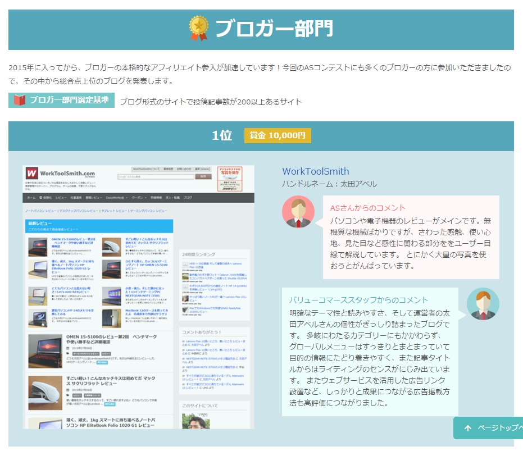This screenshot has height=451, width=523.
Task: Open the WorkToolSmith blog link
Action: [316, 171]
